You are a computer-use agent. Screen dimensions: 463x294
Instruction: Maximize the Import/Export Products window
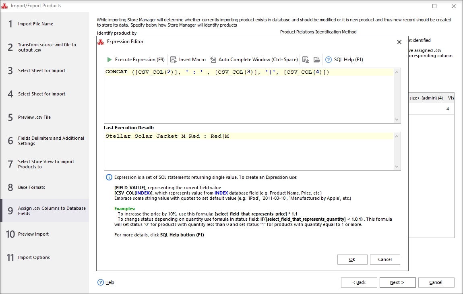(x=434, y=6)
